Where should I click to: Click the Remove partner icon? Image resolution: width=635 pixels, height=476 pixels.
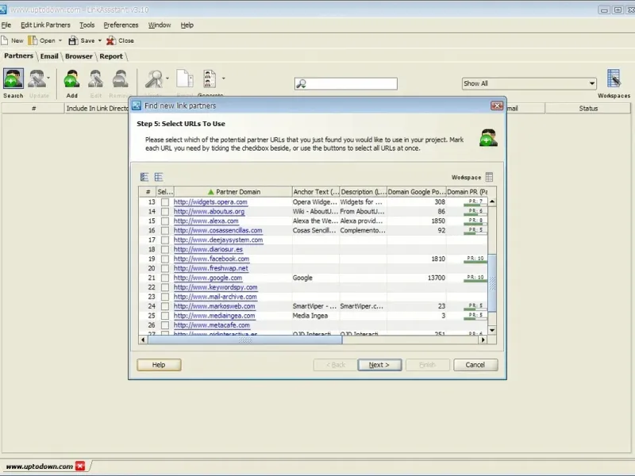(x=121, y=79)
